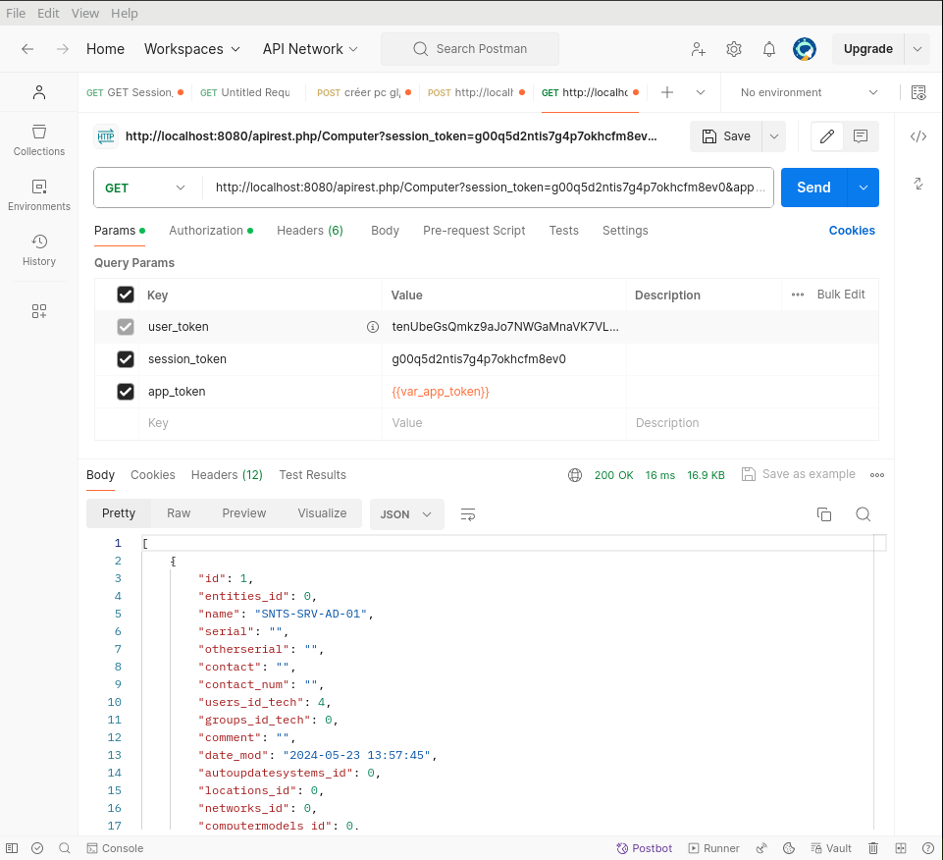Click Save as example
Viewport: 943px width, 860px height.
point(798,474)
